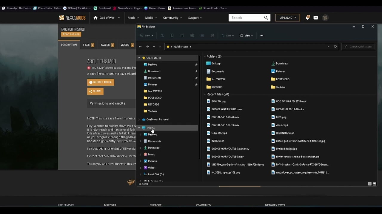Click the Rename icon in File Explorer toolbar
Image resolution: width=382 pixels, height=214 pixels.
192,35
